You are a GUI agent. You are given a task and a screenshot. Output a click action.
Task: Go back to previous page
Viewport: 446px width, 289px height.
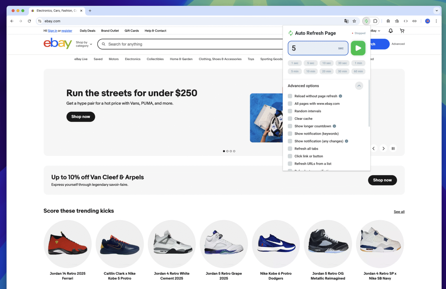12,21
